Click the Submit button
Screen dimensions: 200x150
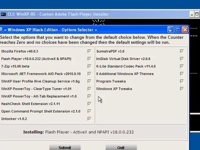click(x=65, y=147)
